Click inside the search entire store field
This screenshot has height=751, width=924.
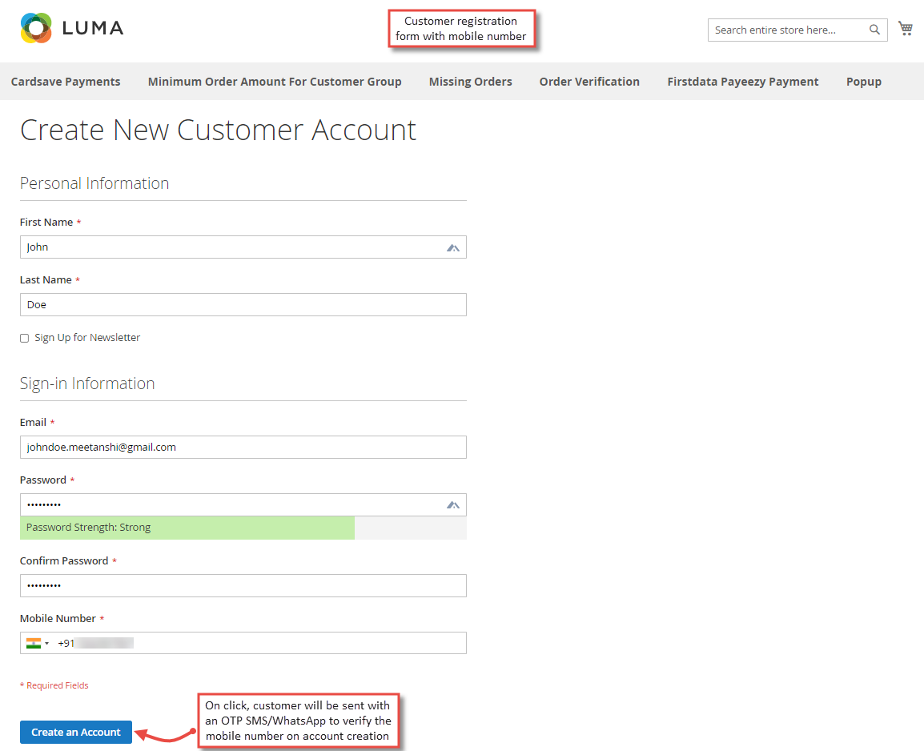click(785, 30)
